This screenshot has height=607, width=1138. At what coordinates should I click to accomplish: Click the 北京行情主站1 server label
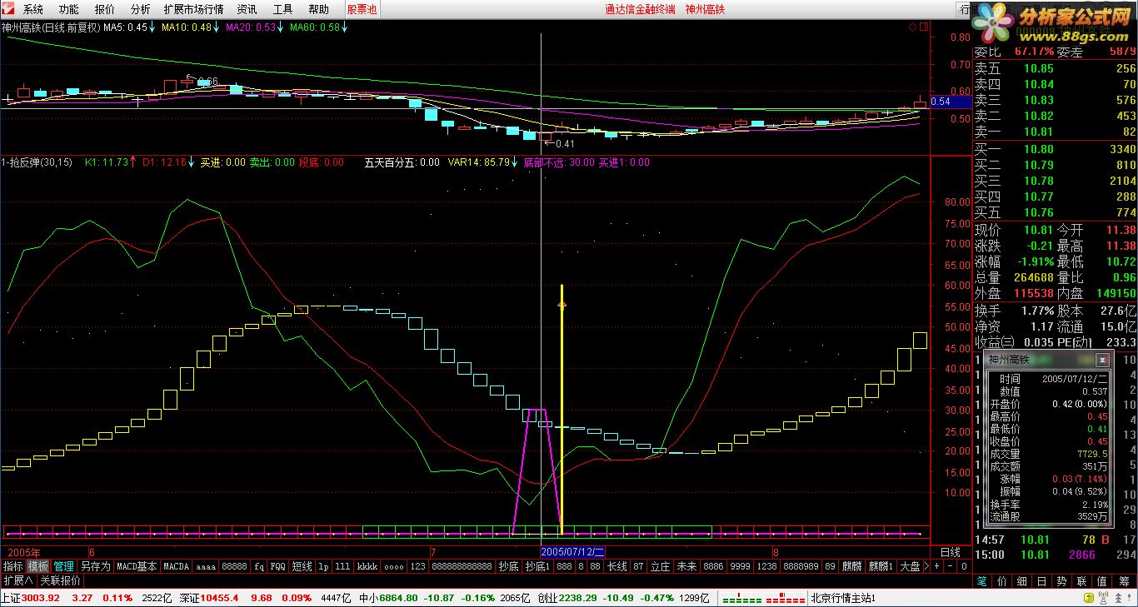click(x=843, y=598)
